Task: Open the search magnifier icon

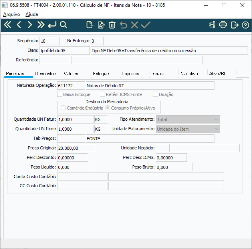Action: [x=63, y=25]
